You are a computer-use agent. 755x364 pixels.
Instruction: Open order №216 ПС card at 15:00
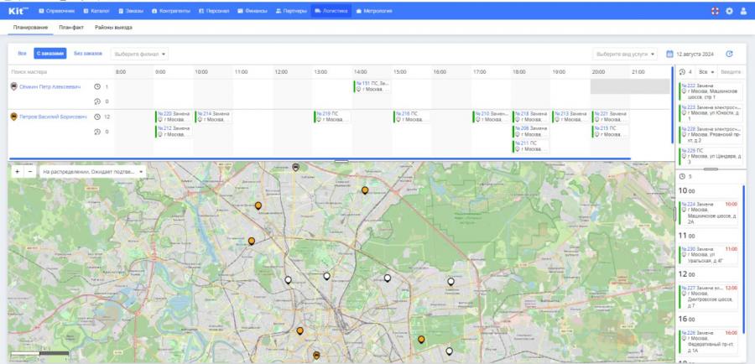click(x=412, y=117)
